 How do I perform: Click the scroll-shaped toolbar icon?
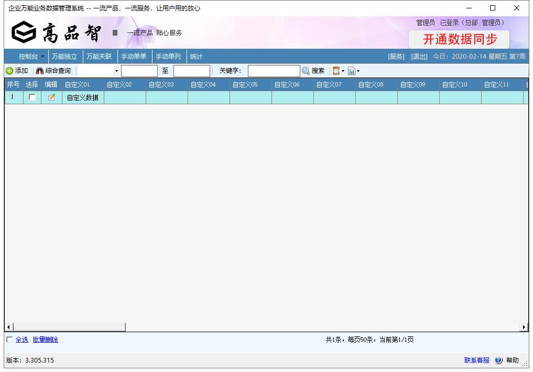point(336,71)
